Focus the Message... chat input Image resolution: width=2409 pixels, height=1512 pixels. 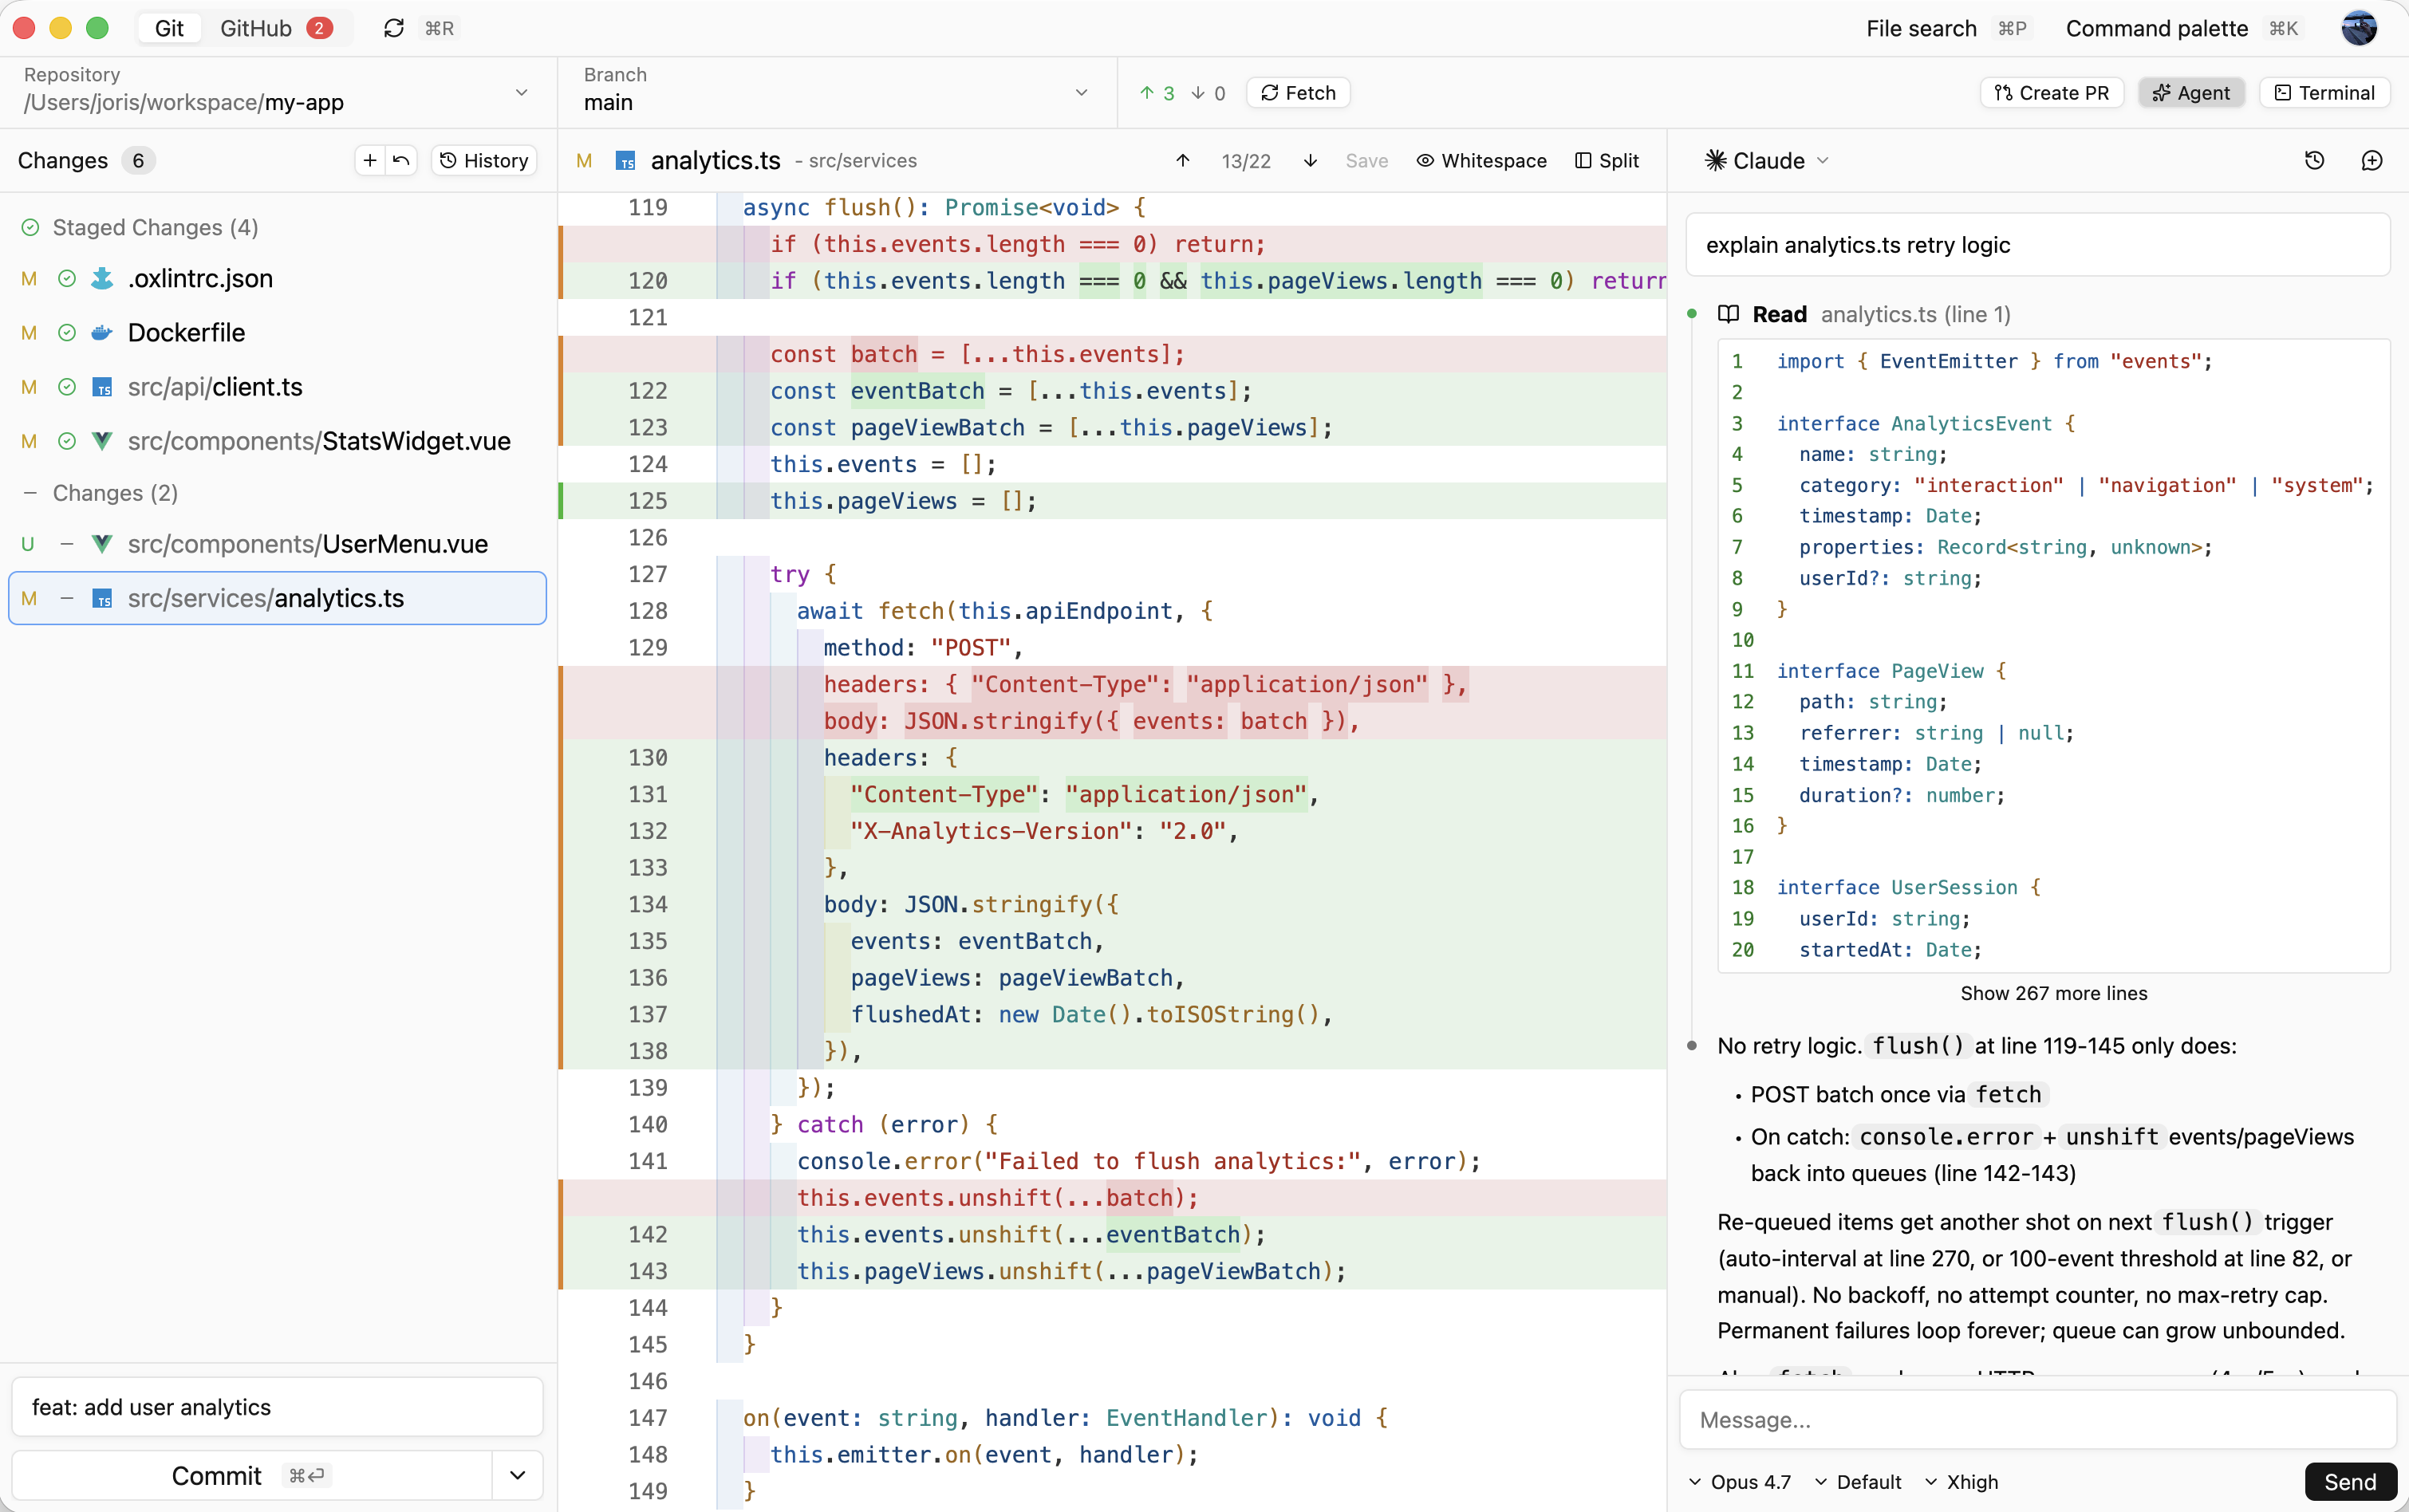click(x=2037, y=1420)
